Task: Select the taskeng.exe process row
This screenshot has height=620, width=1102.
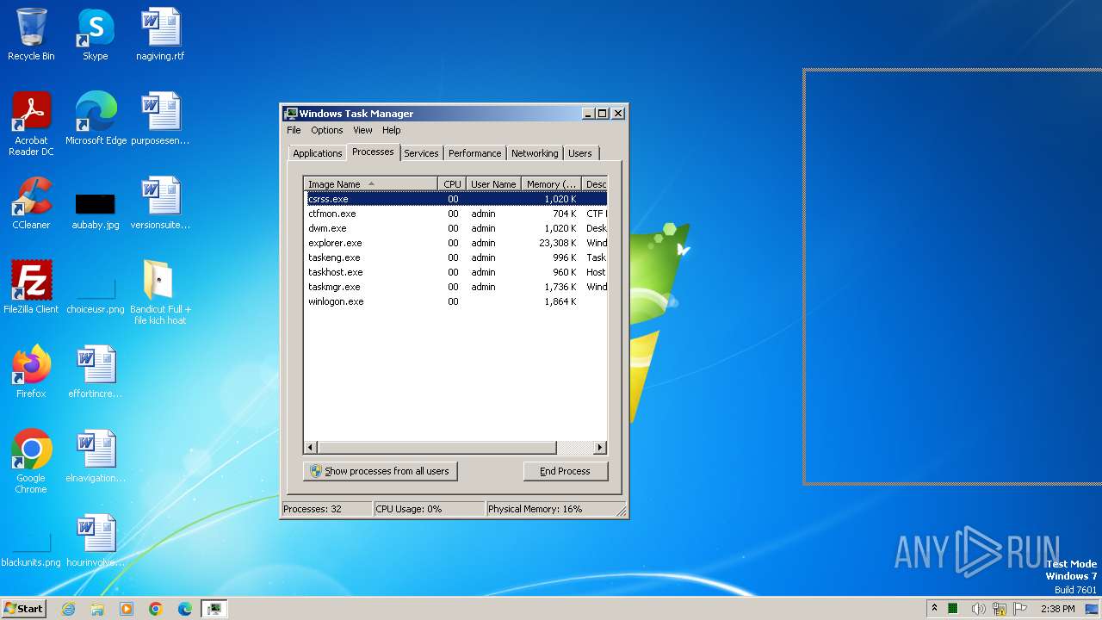Action: point(455,257)
